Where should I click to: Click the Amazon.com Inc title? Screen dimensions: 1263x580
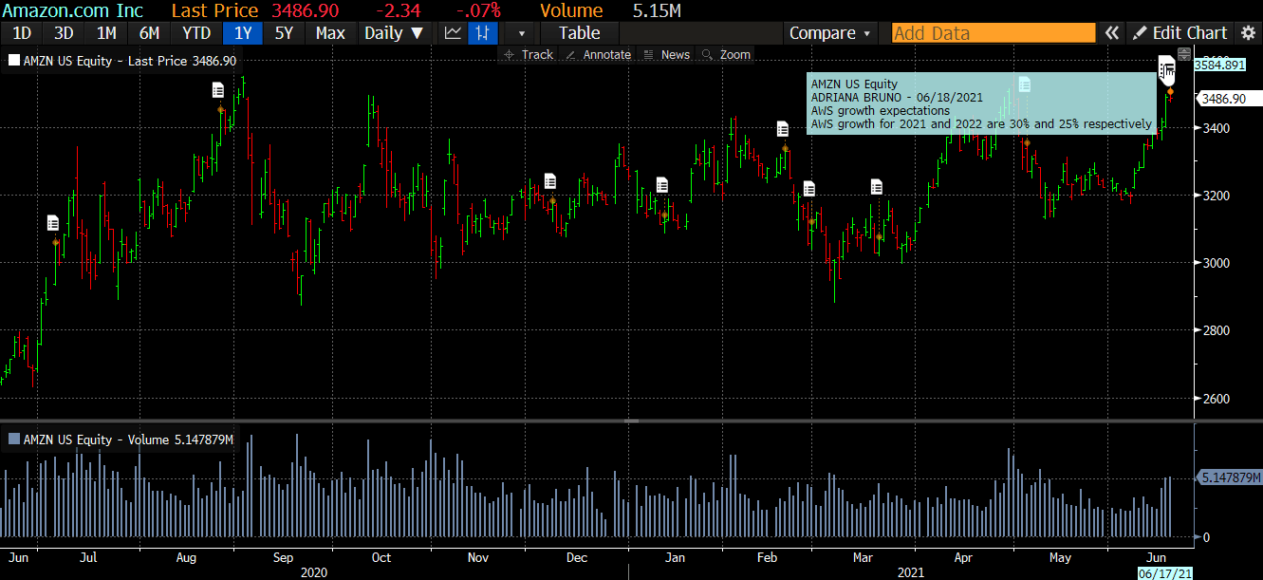pyautogui.click(x=72, y=10)
